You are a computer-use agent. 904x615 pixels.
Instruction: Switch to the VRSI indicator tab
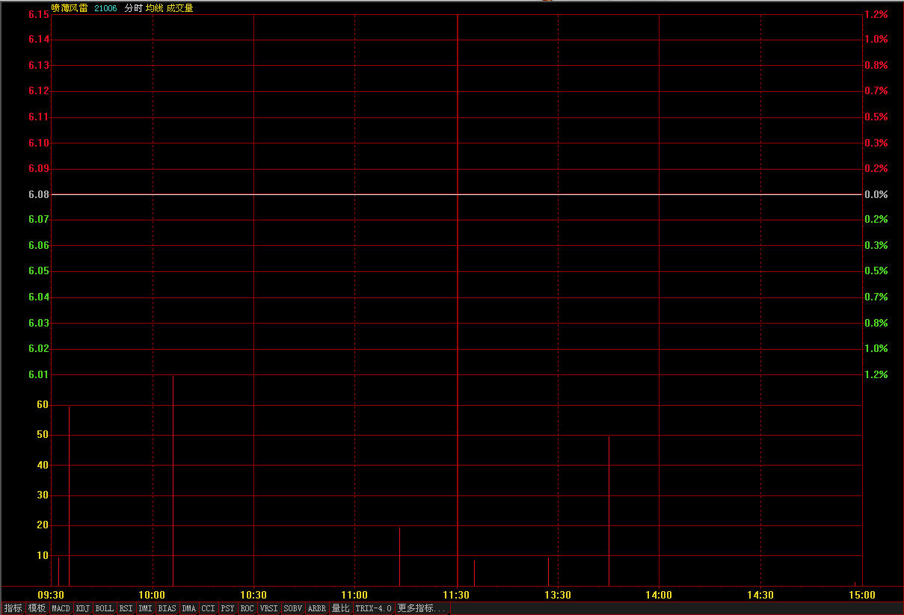(269, 608)
